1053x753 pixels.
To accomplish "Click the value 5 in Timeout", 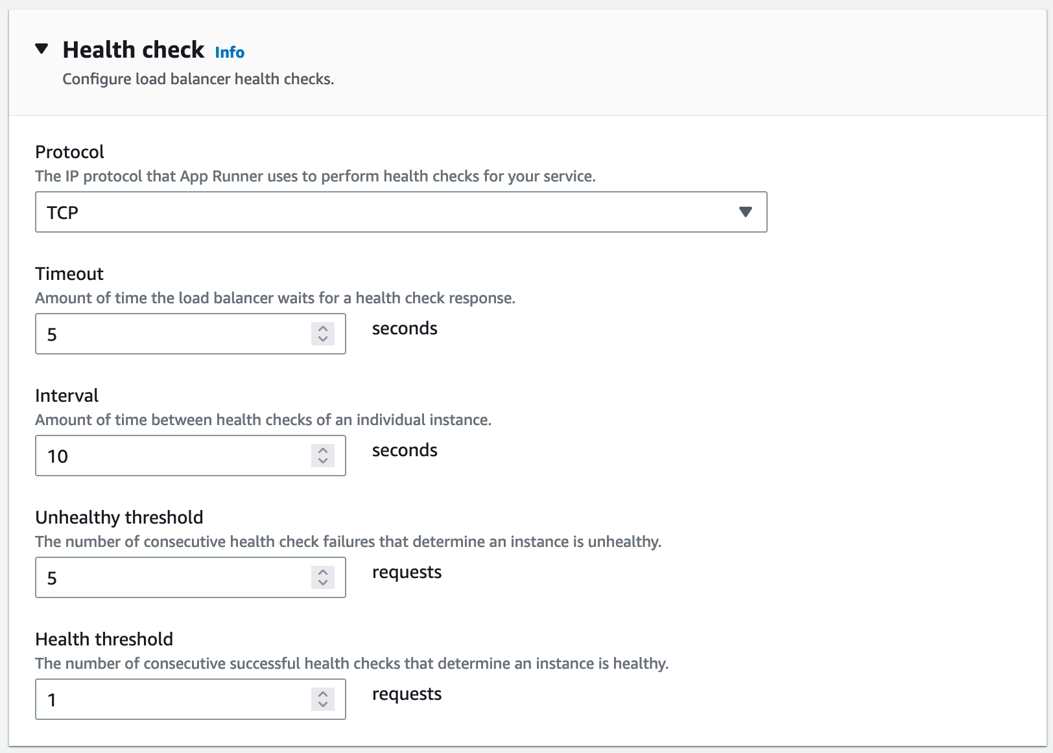I will pos(53,334).
